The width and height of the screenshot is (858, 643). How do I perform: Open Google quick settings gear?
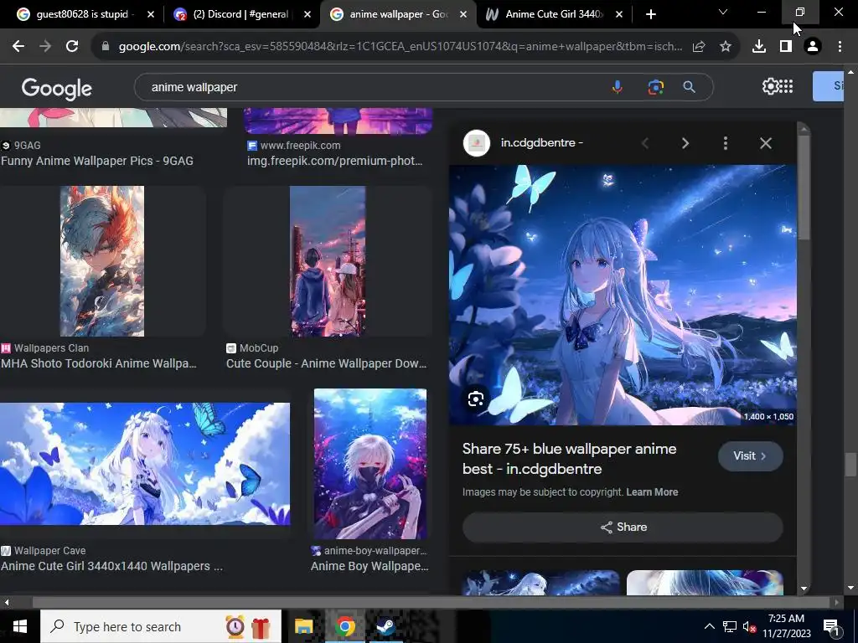[x=770, y=86]
